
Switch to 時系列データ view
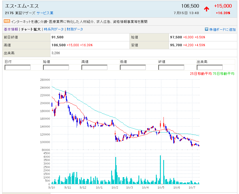[x=54, y=29]
